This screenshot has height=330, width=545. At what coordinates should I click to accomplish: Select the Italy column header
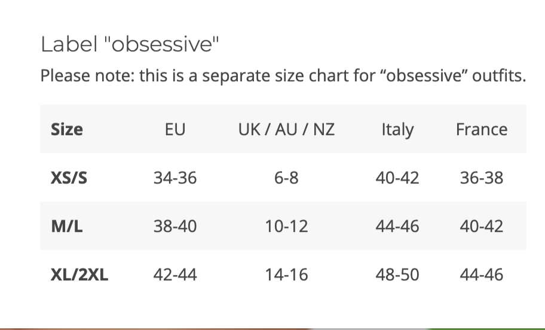point(397,129)
